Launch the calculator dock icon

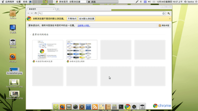pyautogui.click(x=115, y=107)
